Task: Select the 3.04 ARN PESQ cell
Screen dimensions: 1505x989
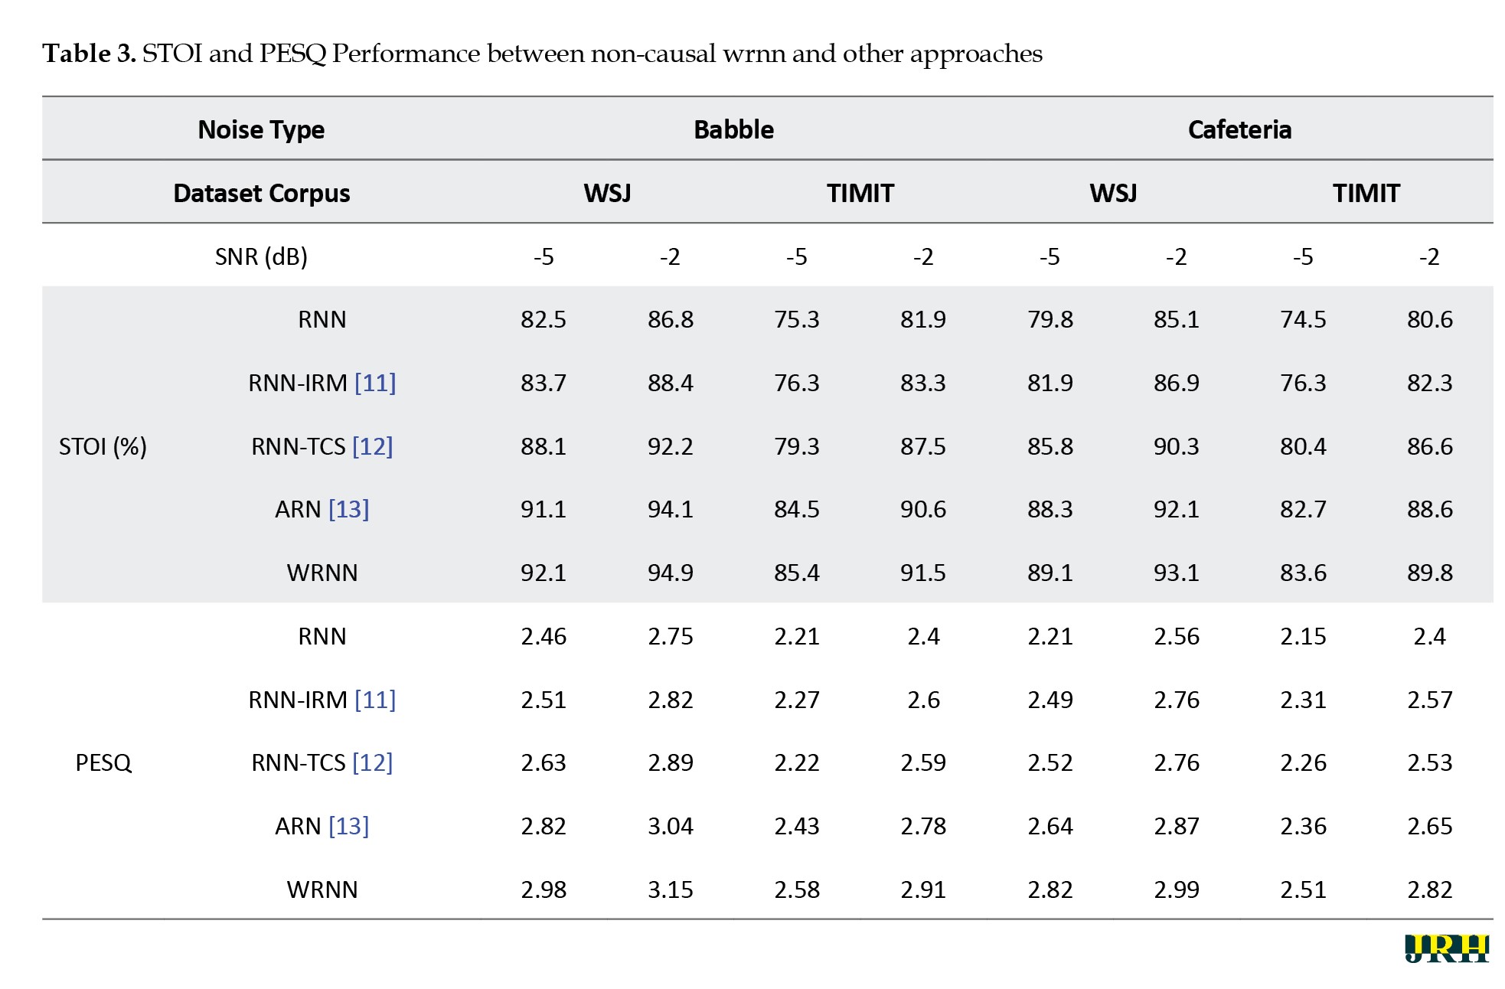Action: coord(670,826)
